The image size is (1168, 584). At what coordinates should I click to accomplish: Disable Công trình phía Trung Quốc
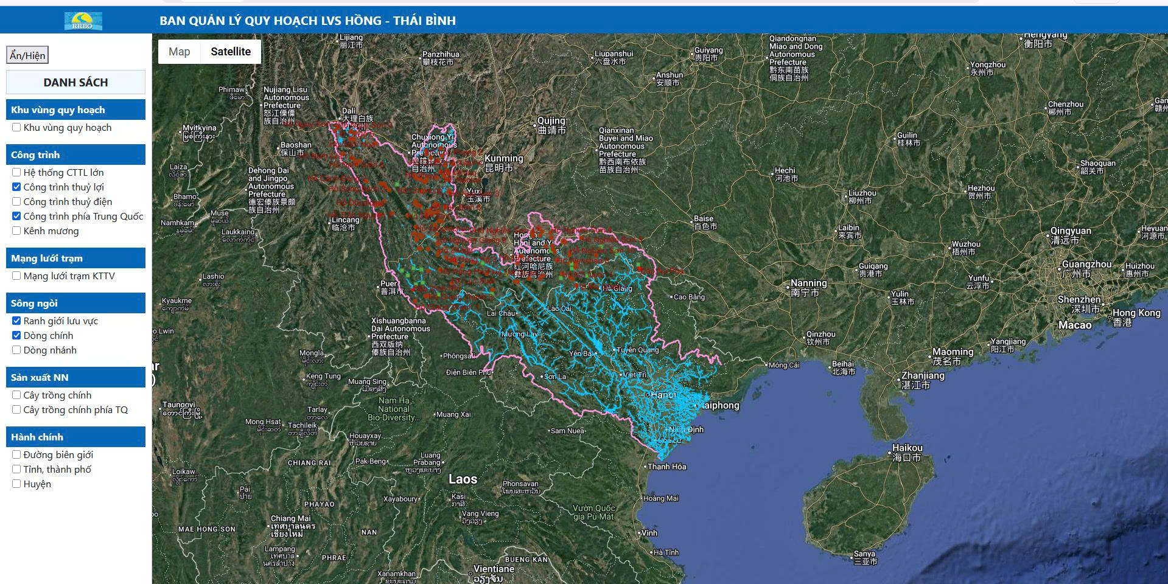point(16,216)
